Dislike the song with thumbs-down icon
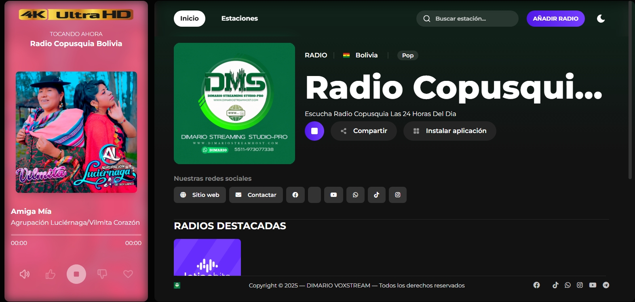The image size is (635, 302). tap(102, 274)
